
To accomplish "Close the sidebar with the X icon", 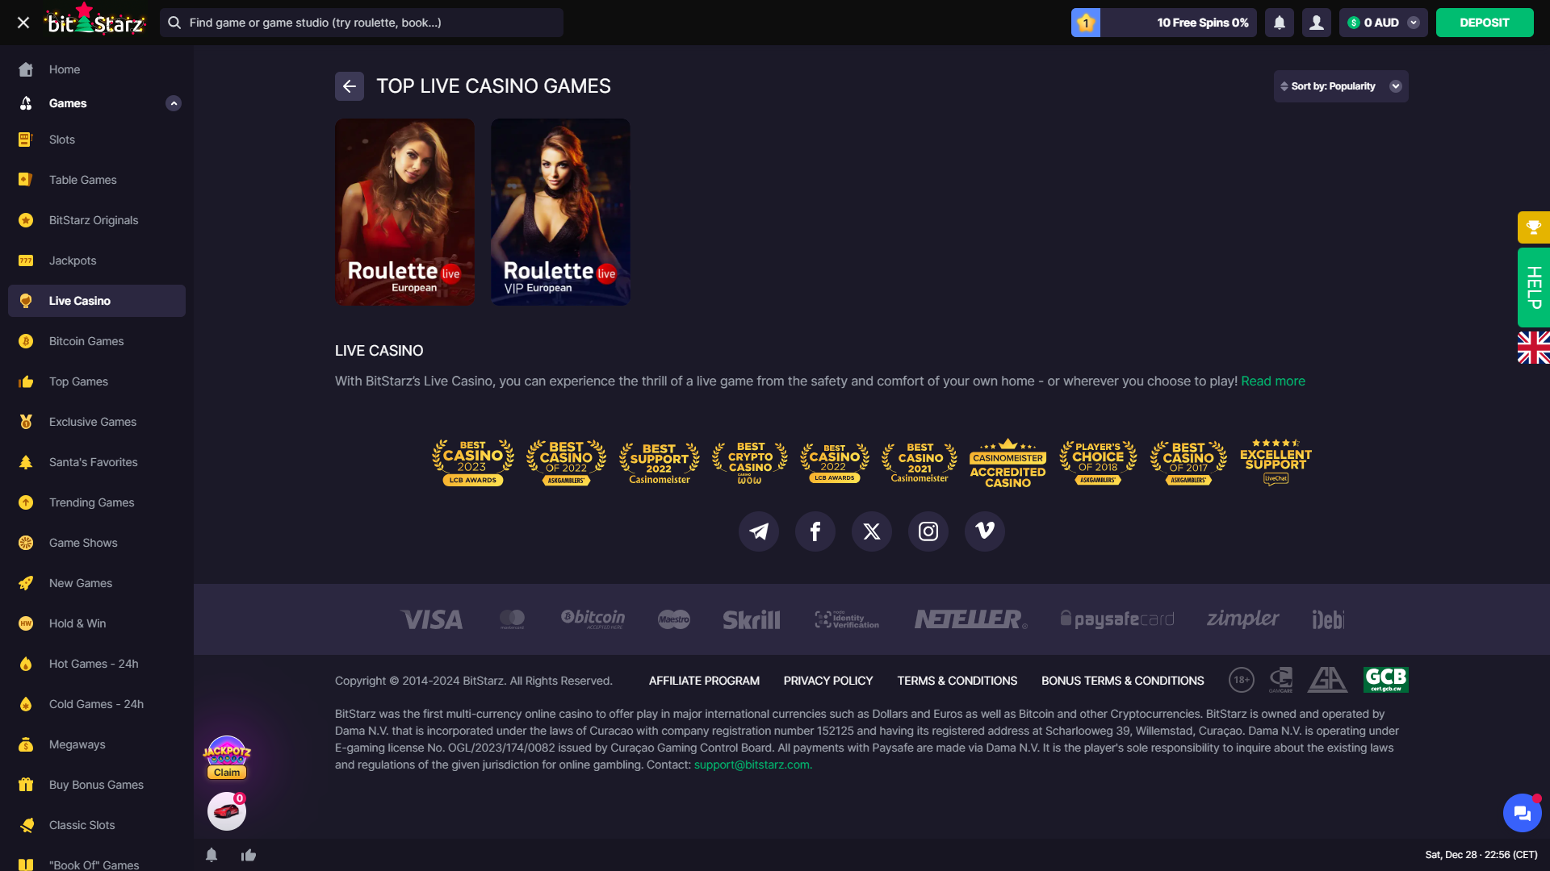I will (23, 23).
